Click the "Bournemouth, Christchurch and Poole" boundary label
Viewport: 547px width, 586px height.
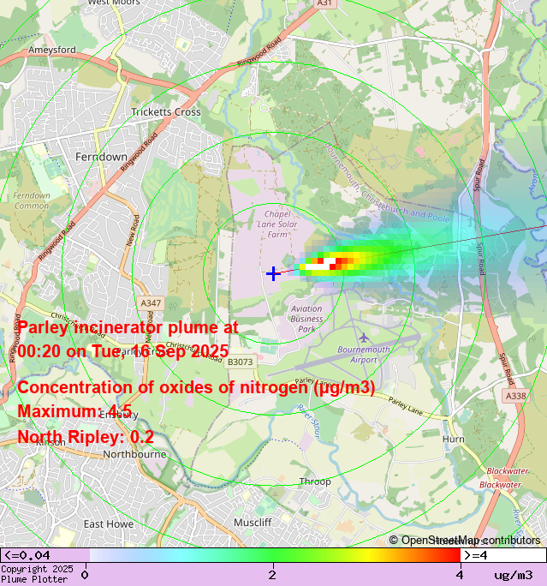(x=387, y=182)
